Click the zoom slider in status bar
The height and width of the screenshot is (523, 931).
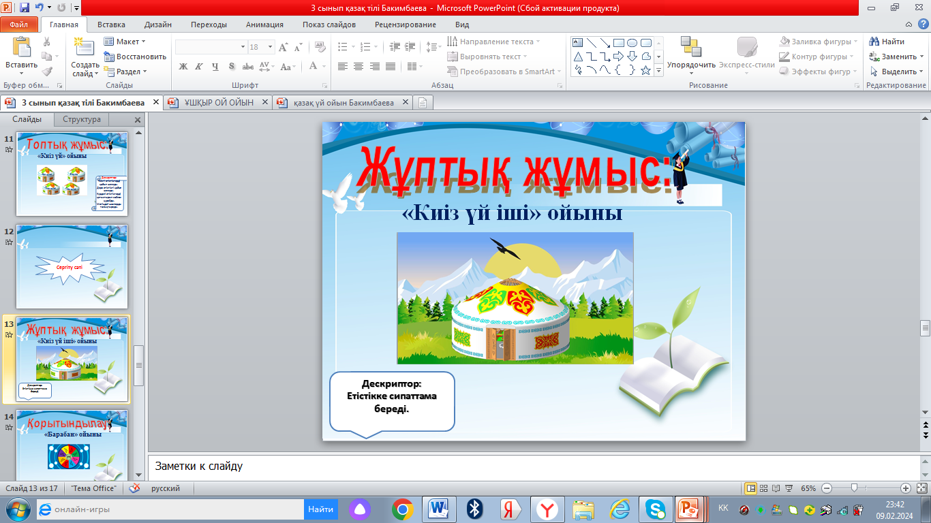[x=854, y=488]
